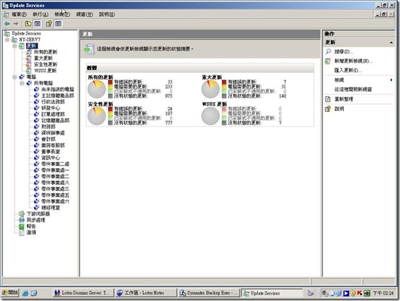This screenshot has width=400, height=301.
Task: Click the 選項 options icon in tree
Action: pos(22,232)
